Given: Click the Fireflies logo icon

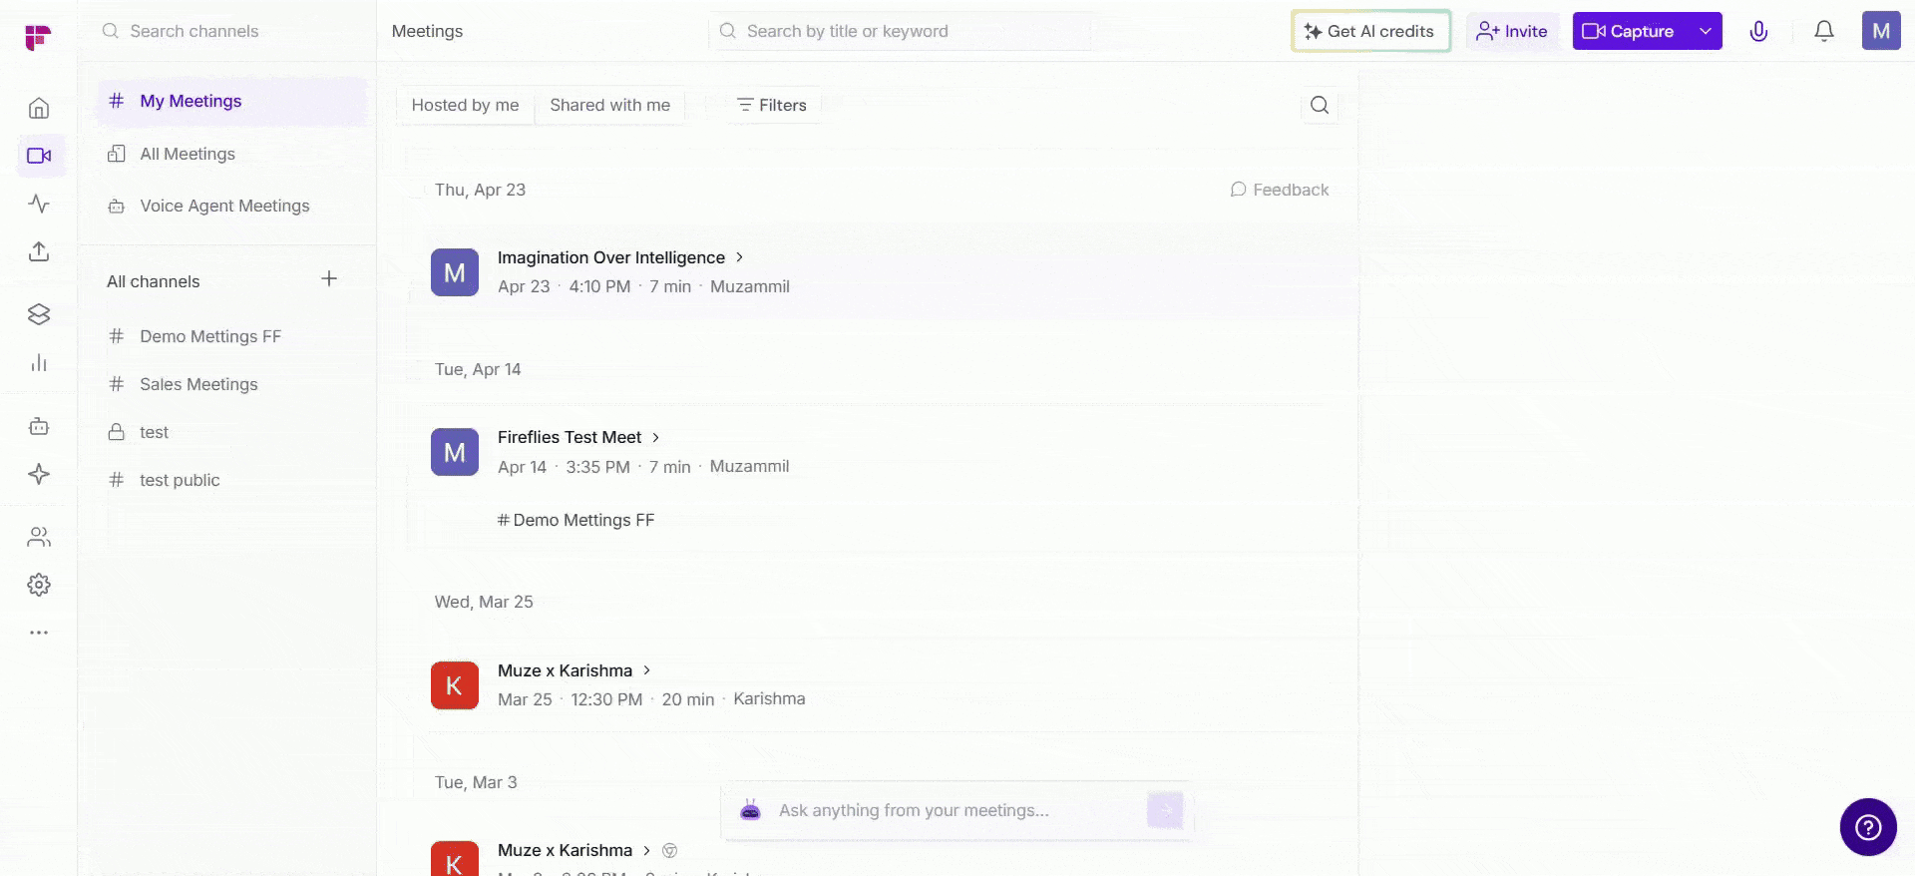Looking at the screenshot, I should [38, 37].
